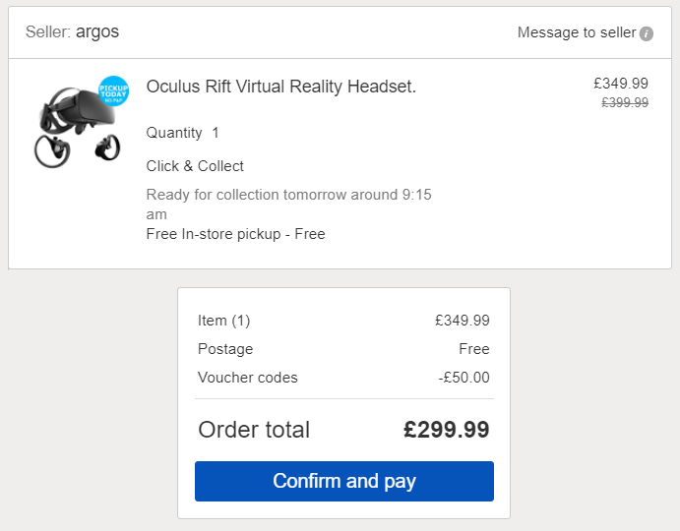The image size is (680, 531).
Task: Click the argos seller name
Action: tap(97, 32)
